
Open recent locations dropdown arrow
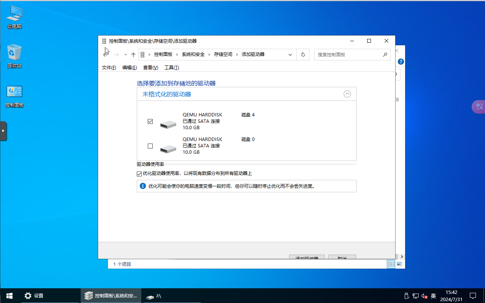click(x=125, y=55)
